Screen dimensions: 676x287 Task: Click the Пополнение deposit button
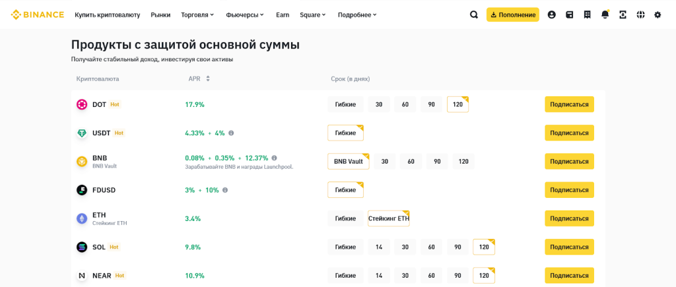click(513, 15)
